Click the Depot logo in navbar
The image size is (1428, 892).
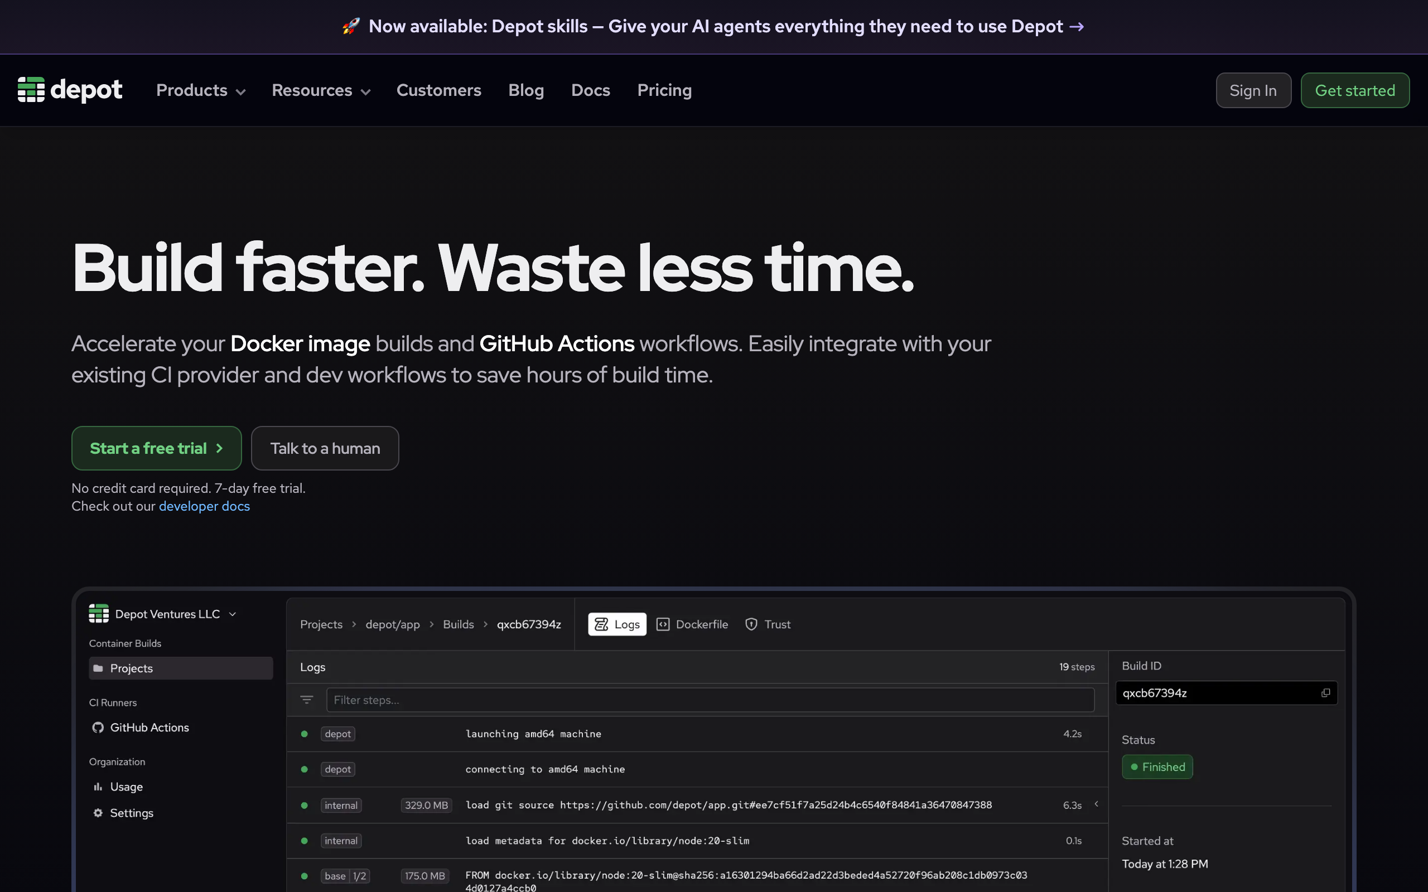tap(70, 90)
